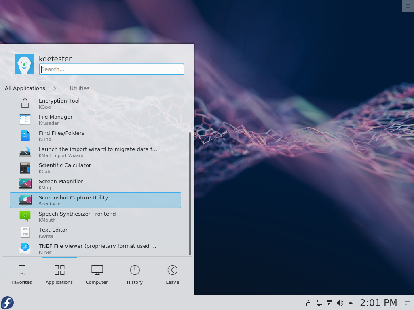Viewport: 414px width, 310px height.
Task: Click the Fedora application launcher button
Action: (x=7, y=303)
